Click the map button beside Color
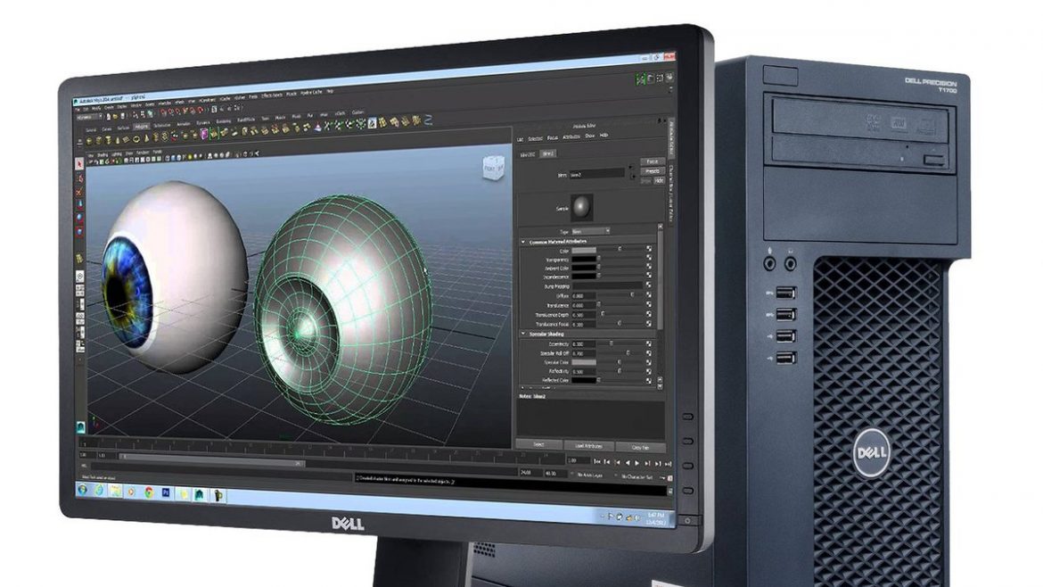Image resolution: width=1043 pixels, height=587 pixels. tap(649, 249)
